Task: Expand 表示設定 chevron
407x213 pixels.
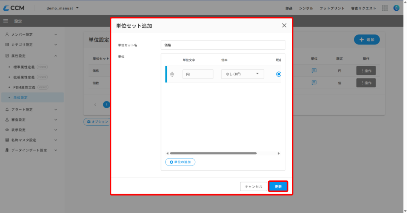Action: tap(56, 130)
